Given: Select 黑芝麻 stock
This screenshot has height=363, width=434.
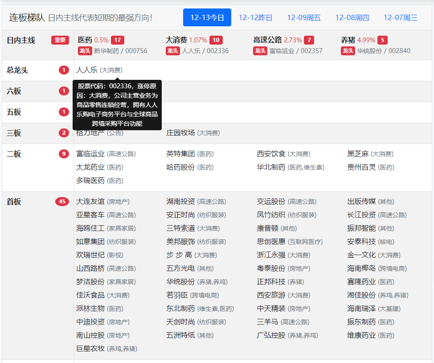Looking at the screenshot, I should tap(358, 154).
